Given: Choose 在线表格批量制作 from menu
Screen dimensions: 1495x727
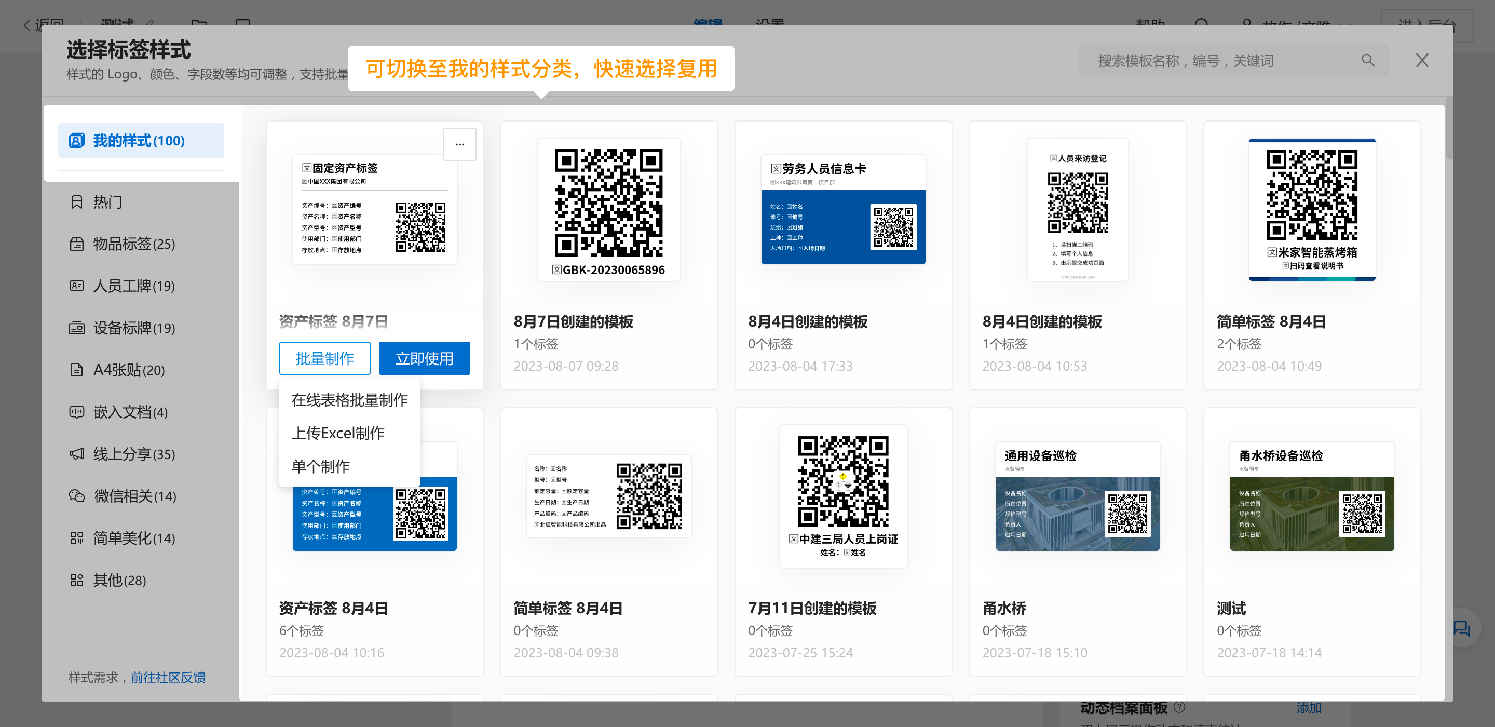Looking at the screenshot, I should [x=349, y=400].
